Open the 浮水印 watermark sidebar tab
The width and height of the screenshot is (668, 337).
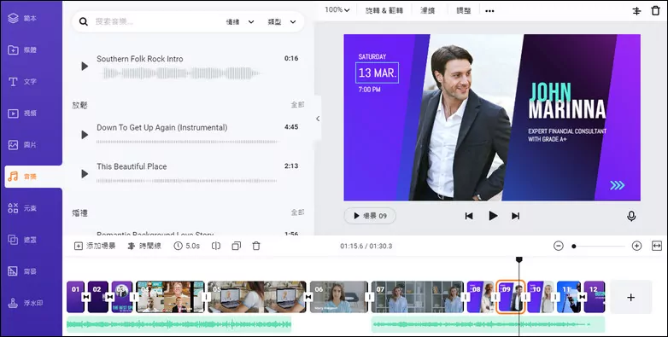pyautogui.click(x=31, y=303)
